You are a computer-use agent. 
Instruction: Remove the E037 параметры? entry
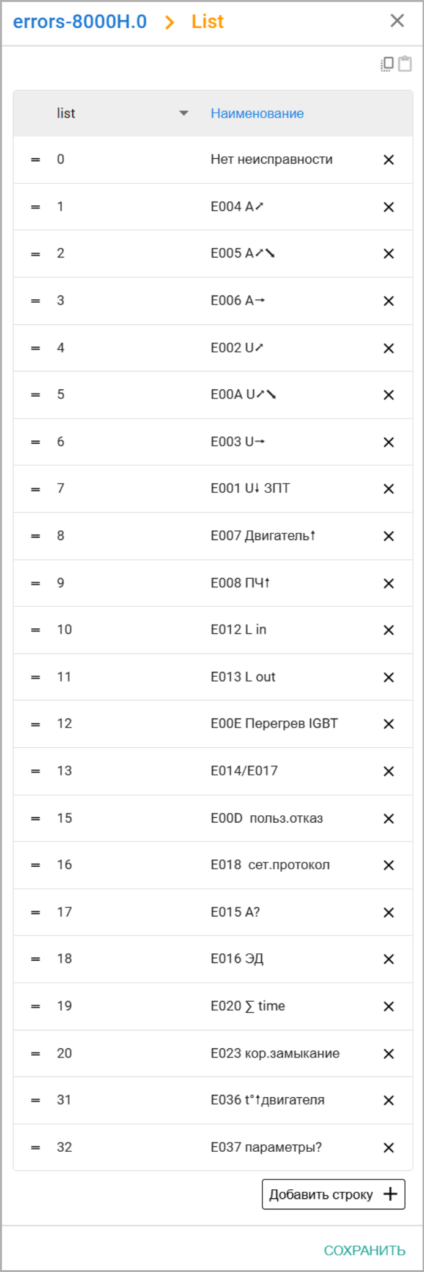tap(389, 1148)
